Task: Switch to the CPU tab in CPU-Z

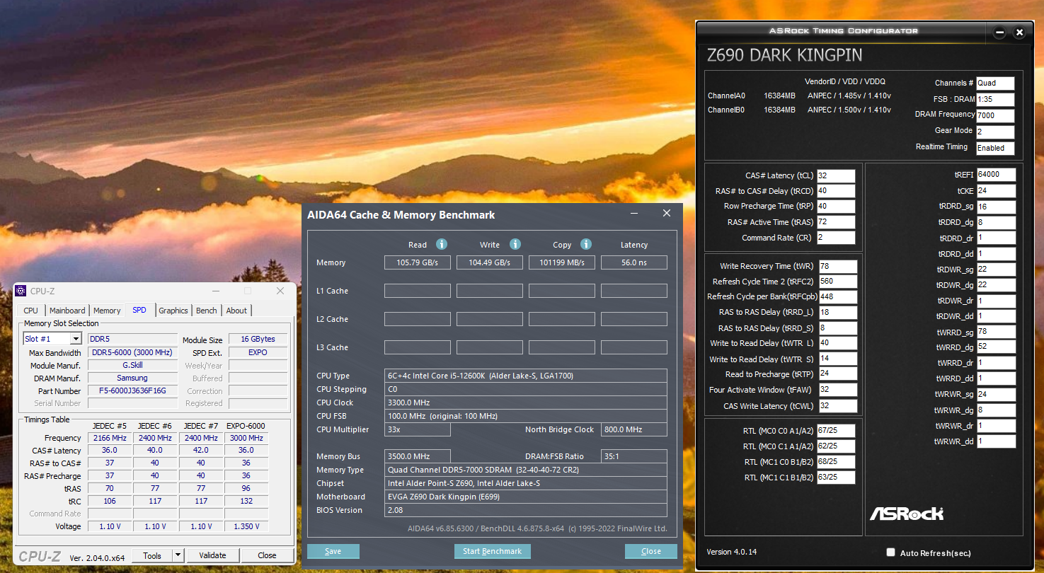Action: [x=31, y=311]
